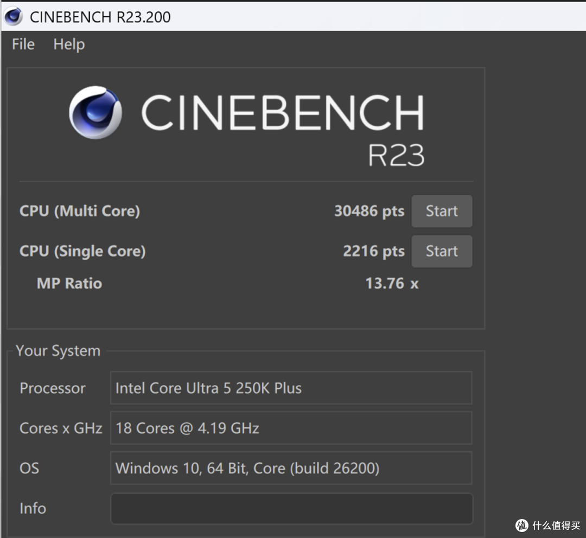Click the Processor label

[x=53, y=388]
